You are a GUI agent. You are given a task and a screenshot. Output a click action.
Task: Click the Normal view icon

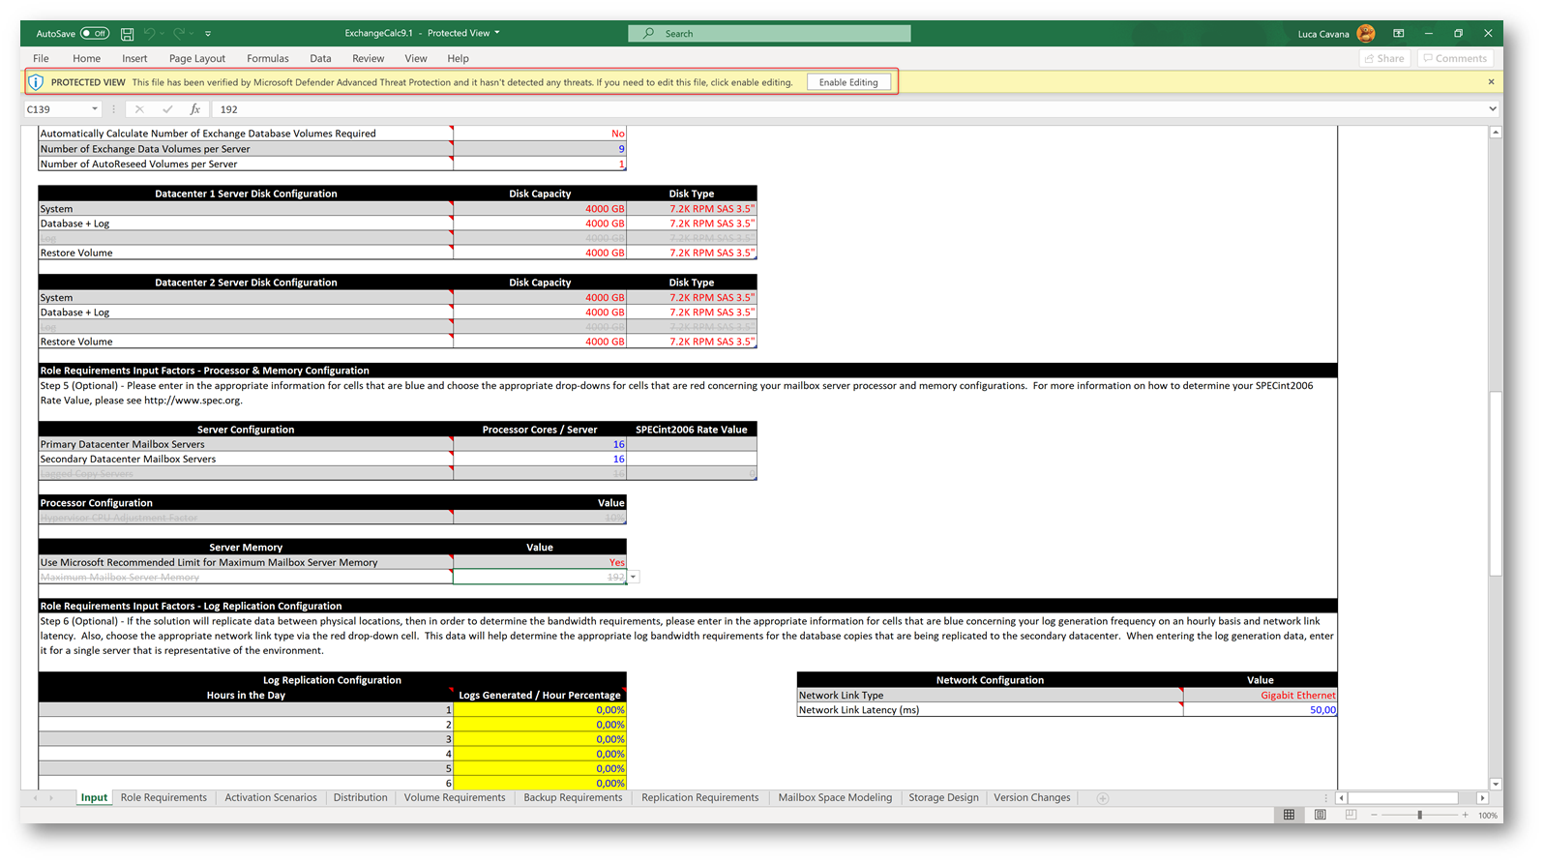coord(1289,816)
